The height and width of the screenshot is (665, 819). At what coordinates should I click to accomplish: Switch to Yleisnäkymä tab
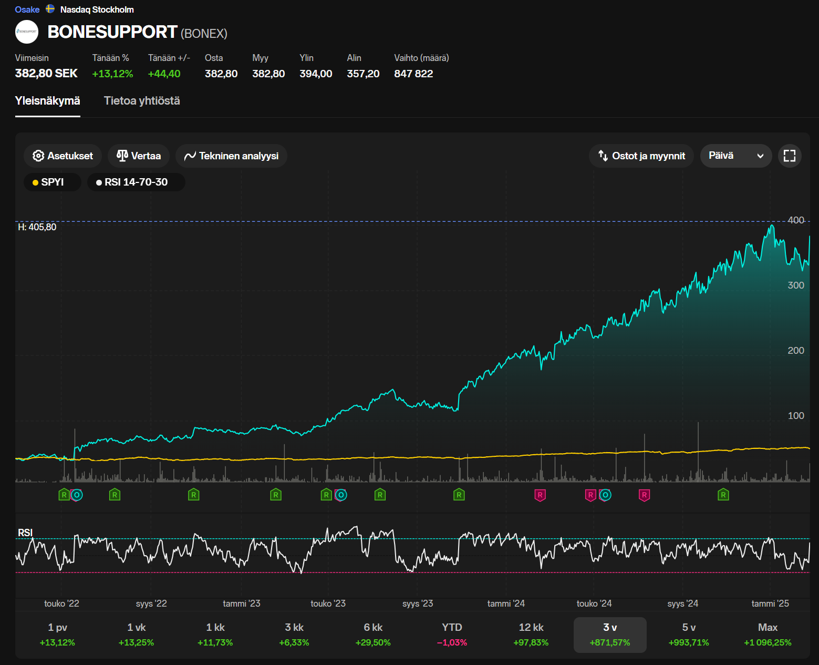47,101
